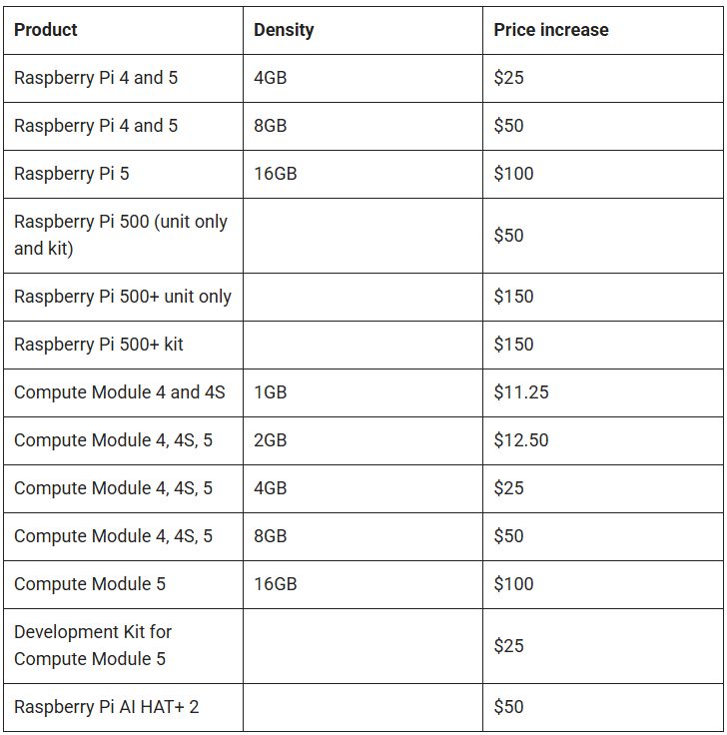
Task: Click the Price increase column header
Action: pyautogui.click(x=550, y=30)
